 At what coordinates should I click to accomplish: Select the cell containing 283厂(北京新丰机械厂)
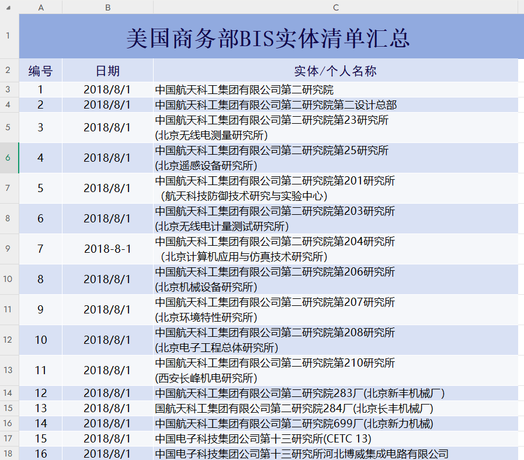[336, 393]
